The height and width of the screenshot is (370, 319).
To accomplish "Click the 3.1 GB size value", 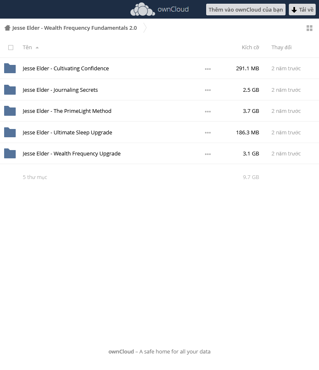I will 251,154.
